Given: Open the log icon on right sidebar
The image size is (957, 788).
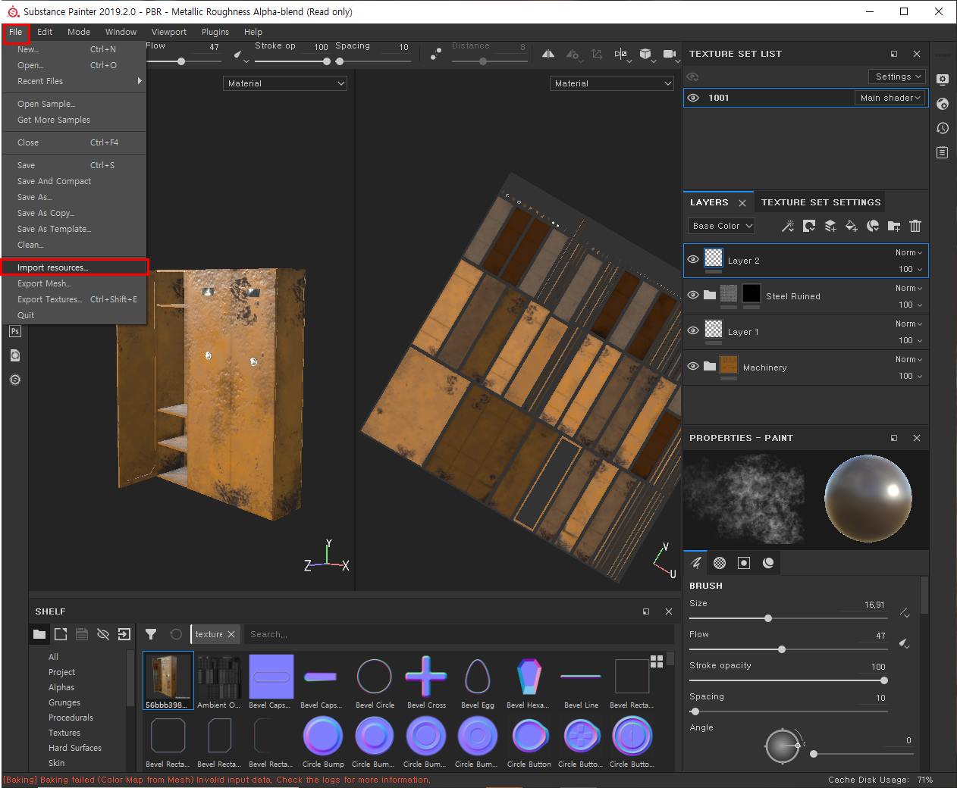Looking at the screenshot, I should 943,152.
